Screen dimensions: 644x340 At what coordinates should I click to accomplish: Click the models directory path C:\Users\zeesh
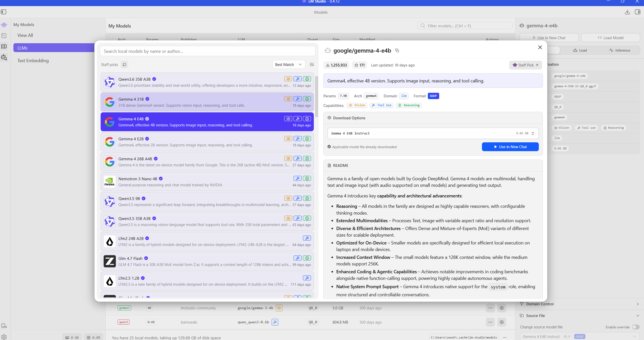(464, 337)
